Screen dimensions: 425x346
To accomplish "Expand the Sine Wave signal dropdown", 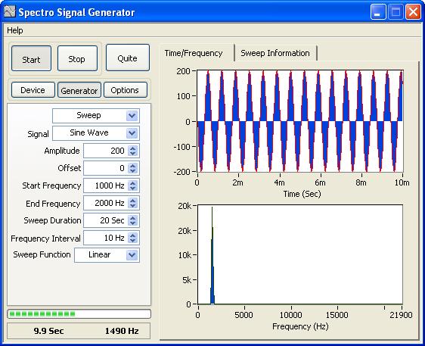I will coord(96,133).
